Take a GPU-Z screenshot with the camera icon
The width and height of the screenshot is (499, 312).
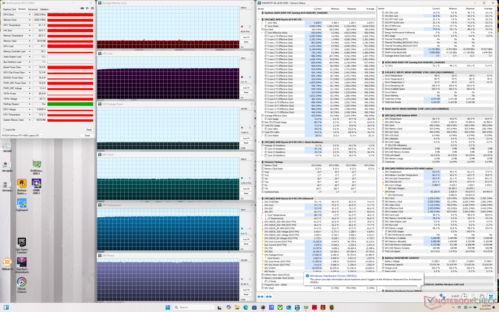(x=82, y=8)
